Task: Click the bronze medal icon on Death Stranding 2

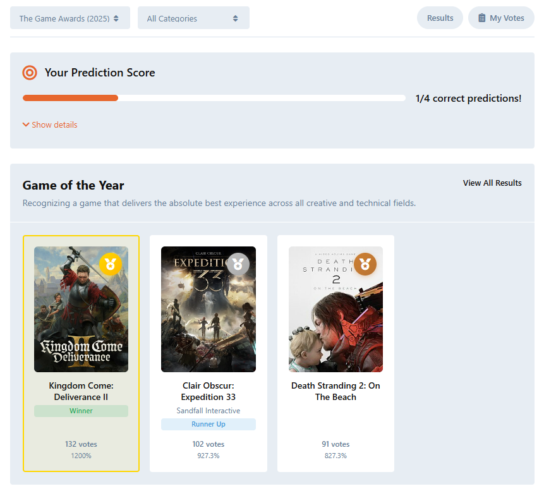Action: pos(365,264)
